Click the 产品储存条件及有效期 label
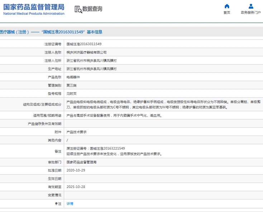263x212 pixels. coord(45,124)
